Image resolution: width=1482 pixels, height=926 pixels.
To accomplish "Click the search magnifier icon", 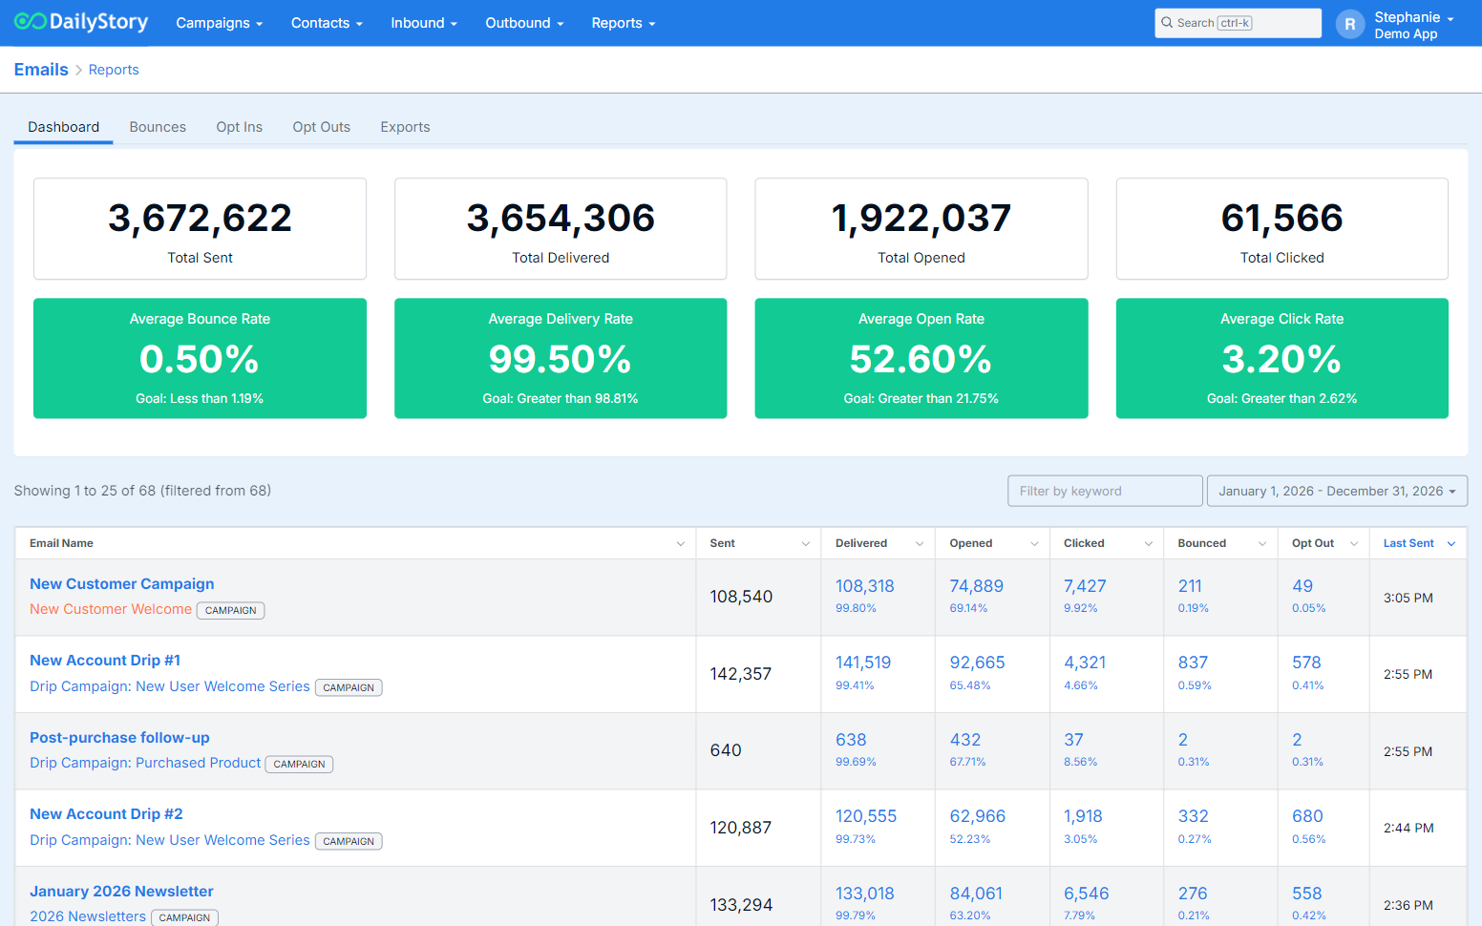I will tap(1167, 23).
